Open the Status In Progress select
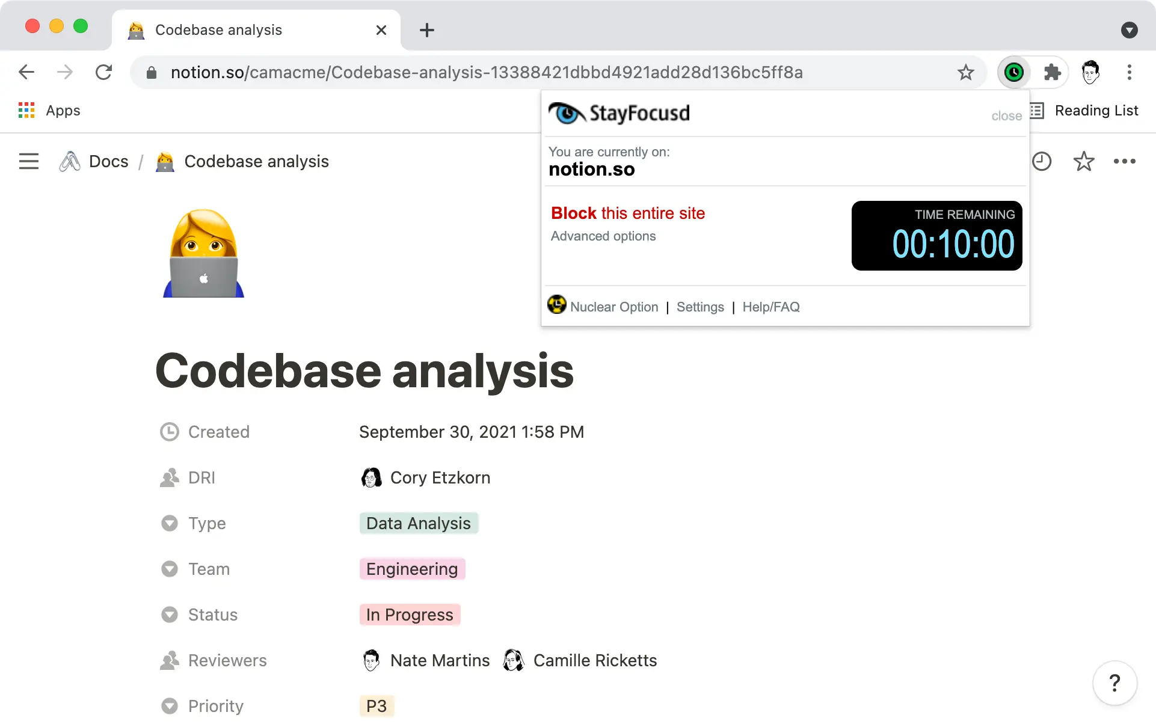Screen dimensions: 1156x724 click(x=410, y=615)
